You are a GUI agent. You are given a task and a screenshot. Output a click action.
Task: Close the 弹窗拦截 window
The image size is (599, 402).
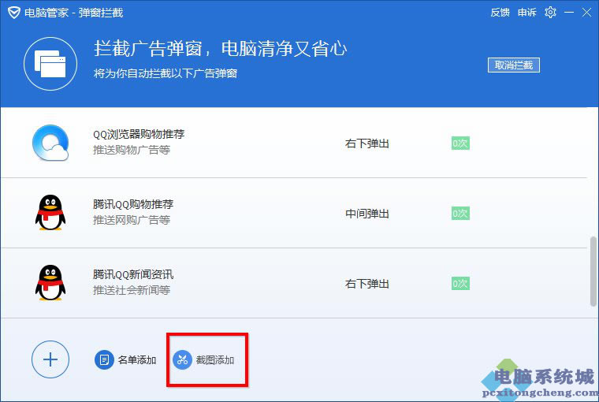586,13
